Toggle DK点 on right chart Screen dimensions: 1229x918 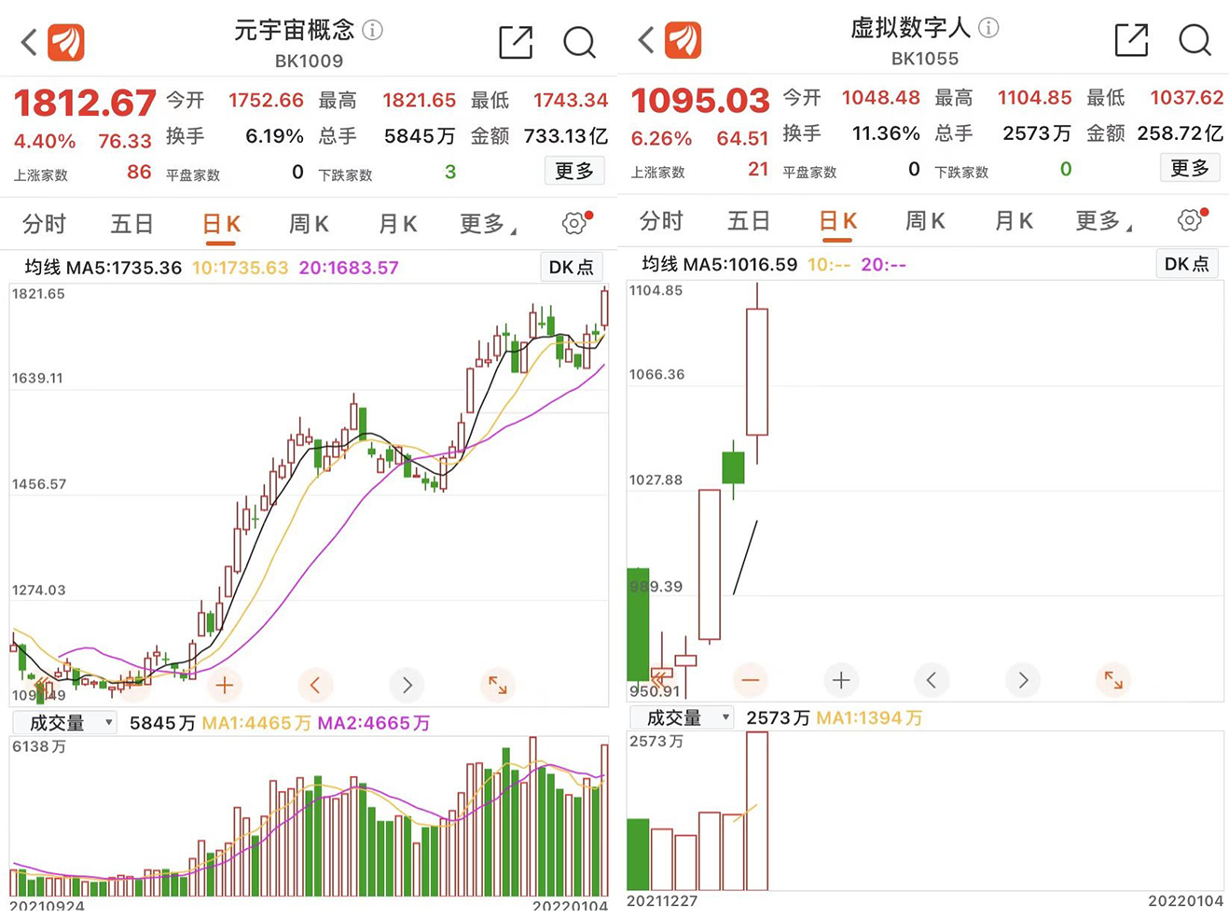(x=1187, y=264)
